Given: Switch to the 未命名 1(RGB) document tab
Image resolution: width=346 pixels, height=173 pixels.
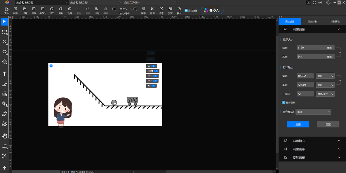Looking at the screenshot, I should (x=25, y=2).
